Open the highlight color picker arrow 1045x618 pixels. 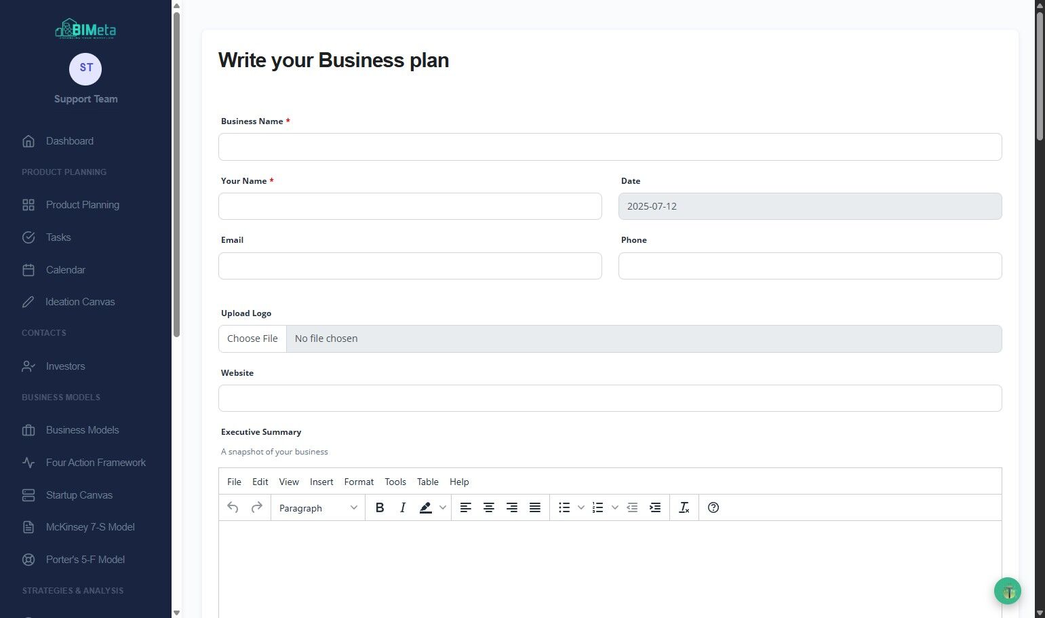pos(443,507)
